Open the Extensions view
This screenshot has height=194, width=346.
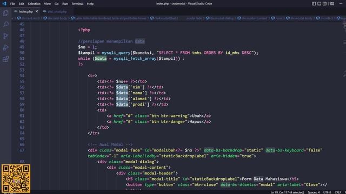(6, 59)
